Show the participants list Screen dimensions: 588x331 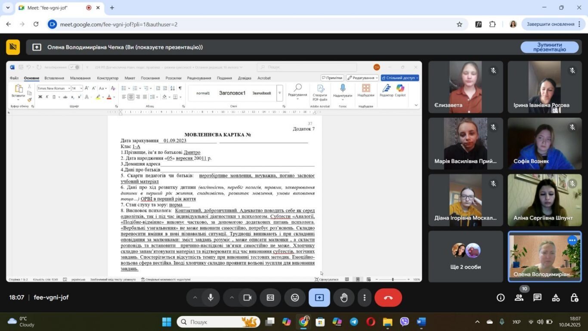[x=519, y=297]
